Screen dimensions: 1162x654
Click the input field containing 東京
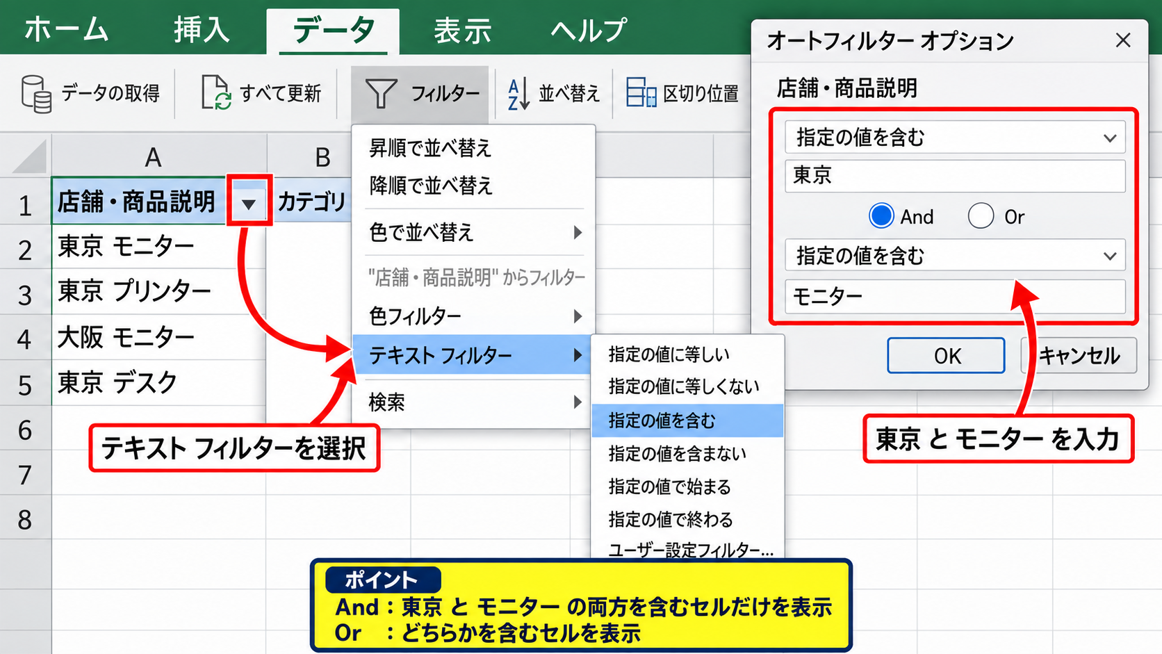tap(955, 176)
